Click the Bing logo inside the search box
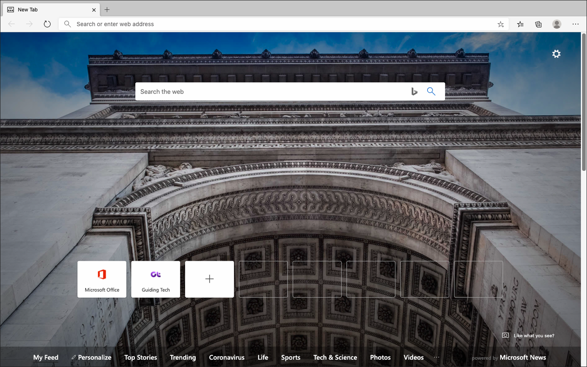The height and width of the screenshot is (367, 587). point(414,91)
